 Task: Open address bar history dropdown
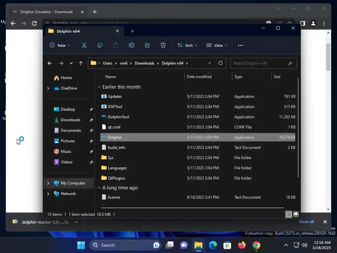coord(210,63)
